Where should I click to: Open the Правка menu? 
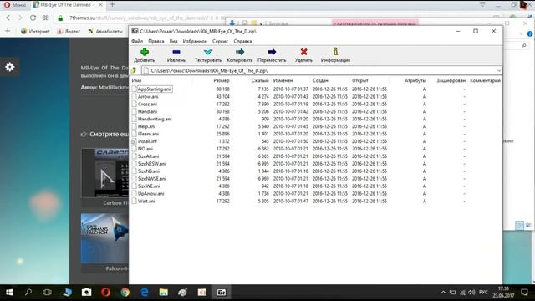coord(156,41)
